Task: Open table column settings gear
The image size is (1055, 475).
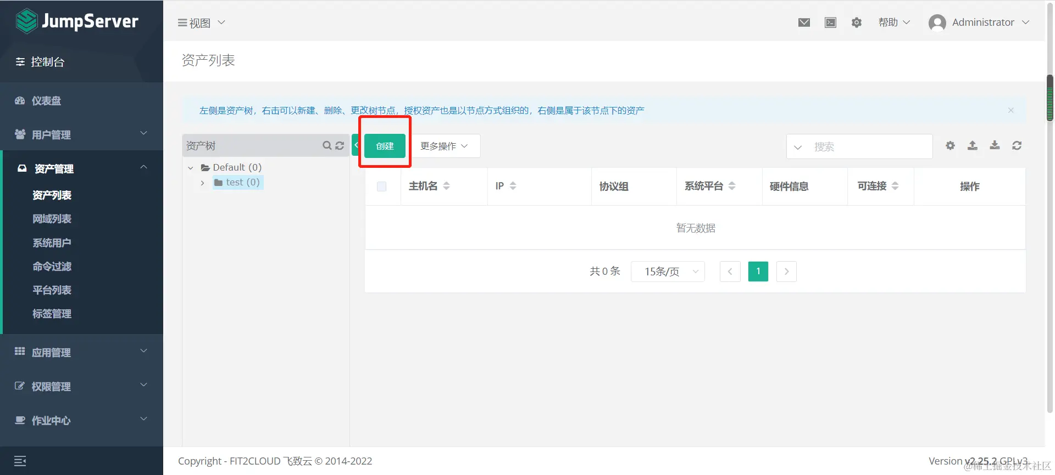Action: (x=950, y=145)
